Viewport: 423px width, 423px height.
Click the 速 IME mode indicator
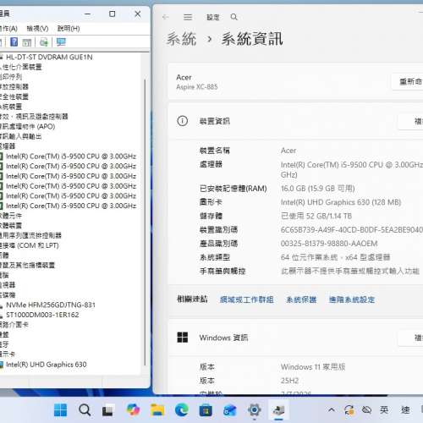[x=405, y=409]
